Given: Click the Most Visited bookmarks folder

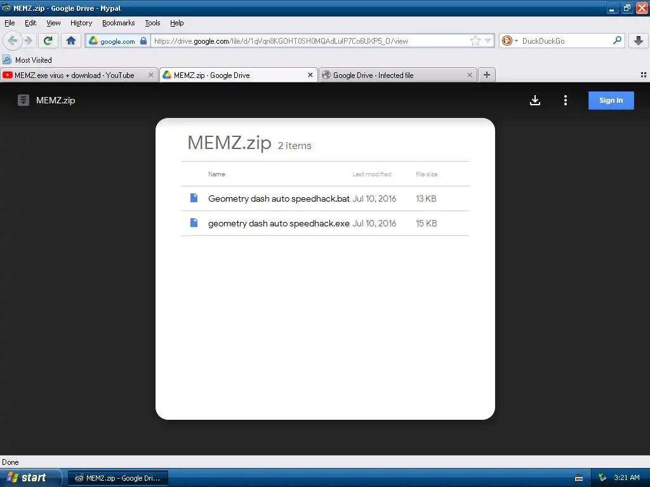Looking at the screenshot, I should [x=27, y=60].
